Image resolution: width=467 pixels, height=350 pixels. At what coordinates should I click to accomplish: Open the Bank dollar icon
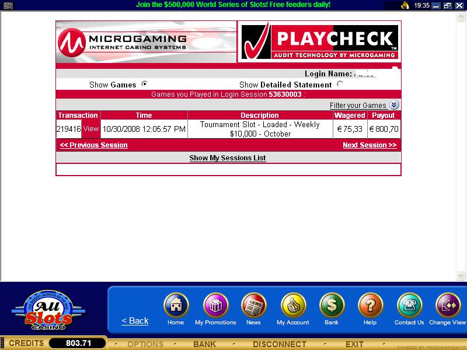point(332,305)
